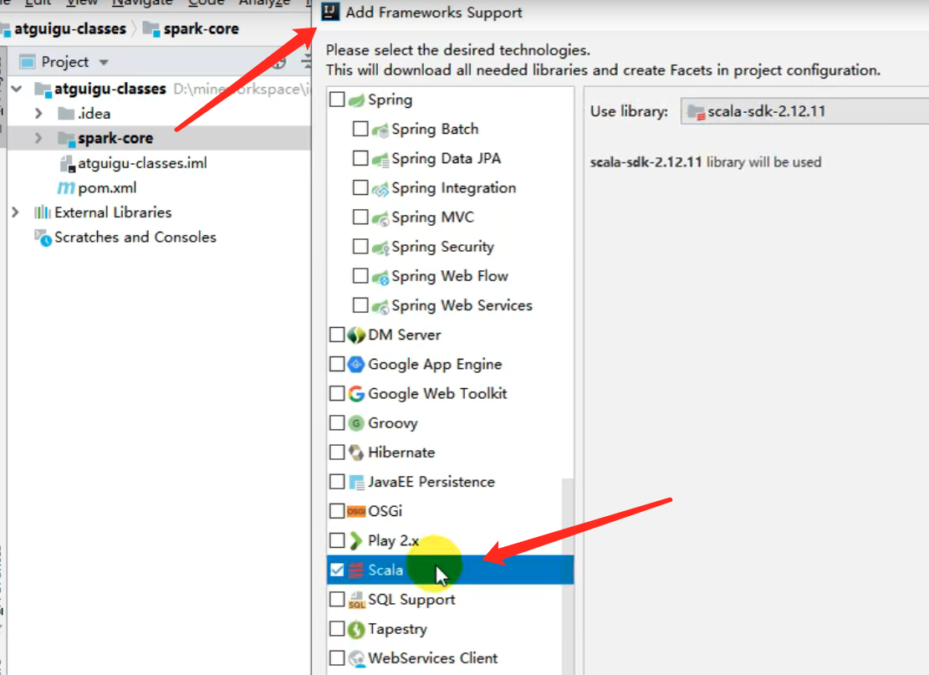Uncheck the Scala framework checkbox
929x675 pixels.
[x=337, y=570]
